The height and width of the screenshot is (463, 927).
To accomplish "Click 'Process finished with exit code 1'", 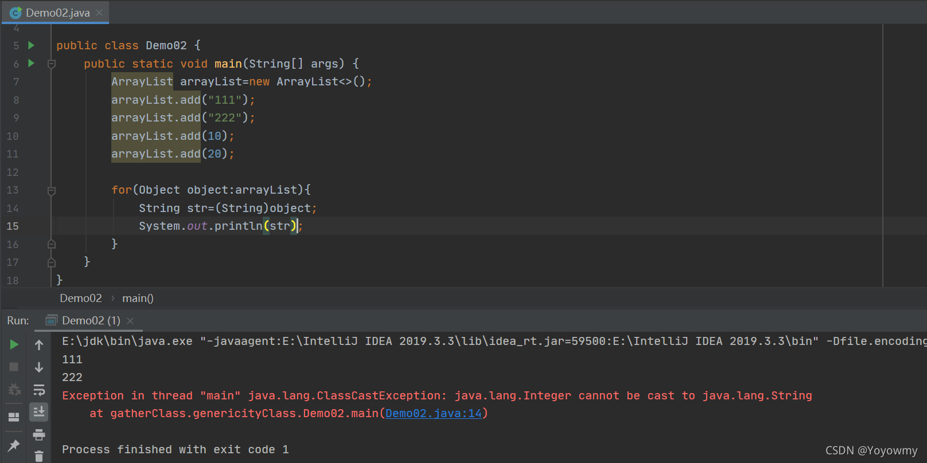I will 176,449.
